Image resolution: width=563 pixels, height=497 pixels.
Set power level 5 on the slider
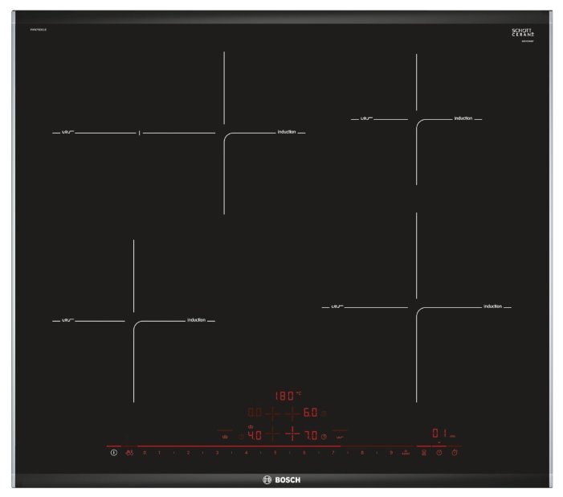(x=275, y=454)
